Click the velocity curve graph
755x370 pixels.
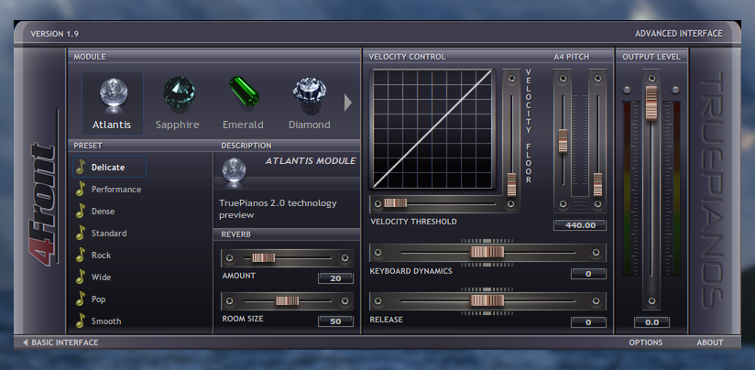tap(432, 129)
